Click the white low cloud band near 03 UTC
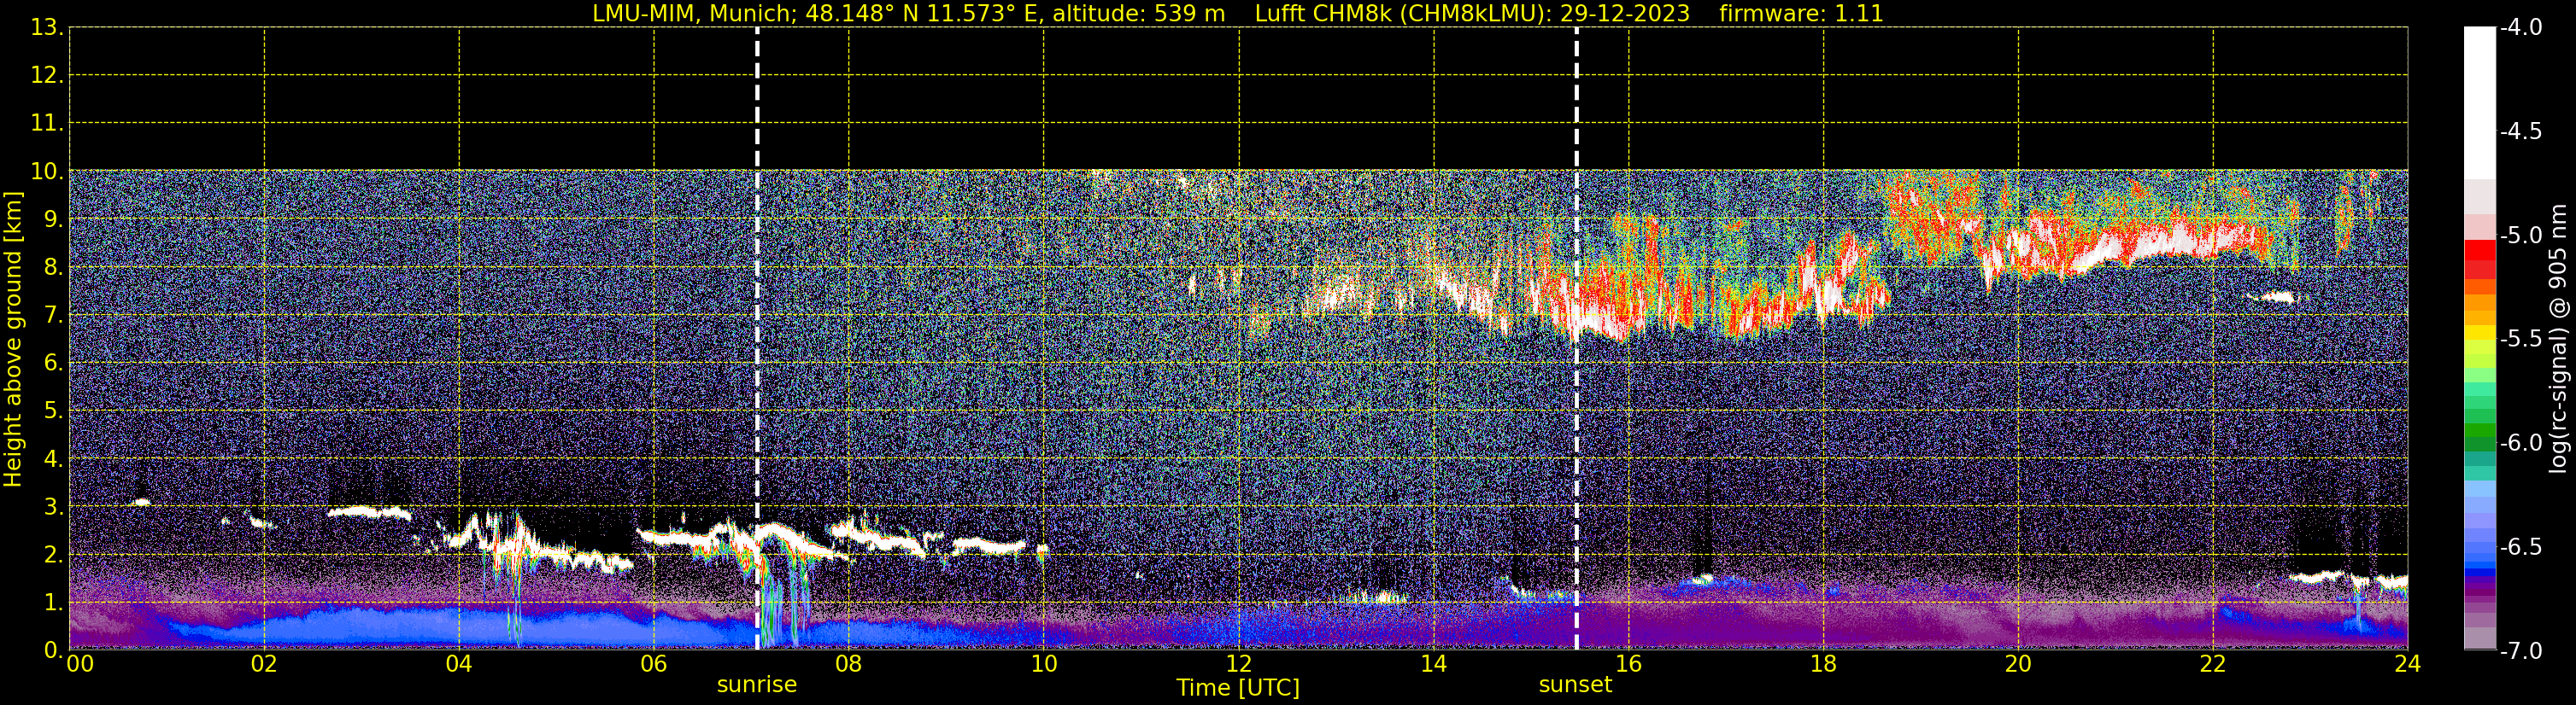Screen dimensions: 2576x705 369,512
